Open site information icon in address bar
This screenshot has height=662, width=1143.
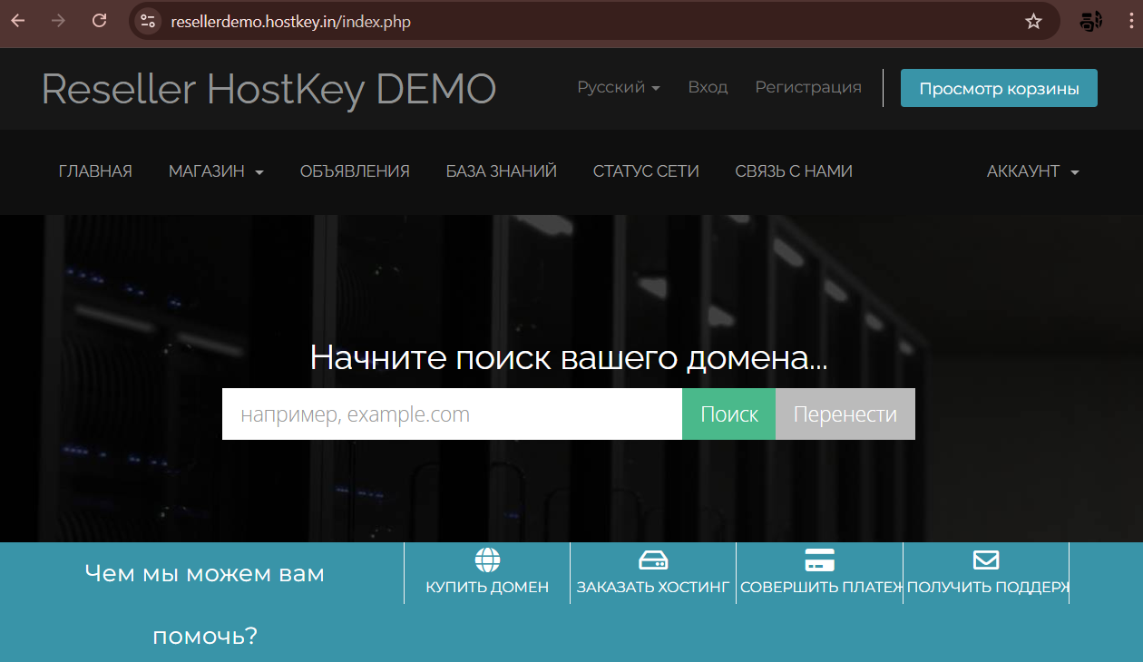coord(149,21)
